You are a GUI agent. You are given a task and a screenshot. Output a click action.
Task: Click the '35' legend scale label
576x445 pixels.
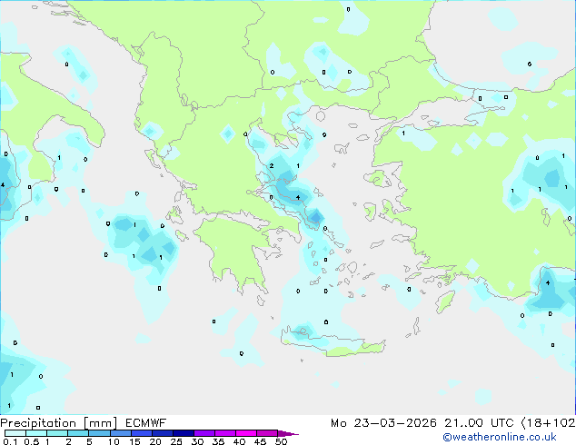218,441
